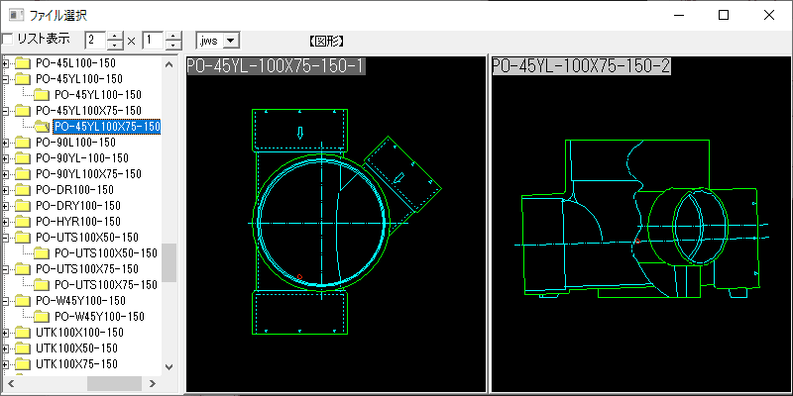Click folder icon beside UTK100X75-150
The height and width of the screenshot is (396, 793).
pyautogui.click(x=22, y=364)
